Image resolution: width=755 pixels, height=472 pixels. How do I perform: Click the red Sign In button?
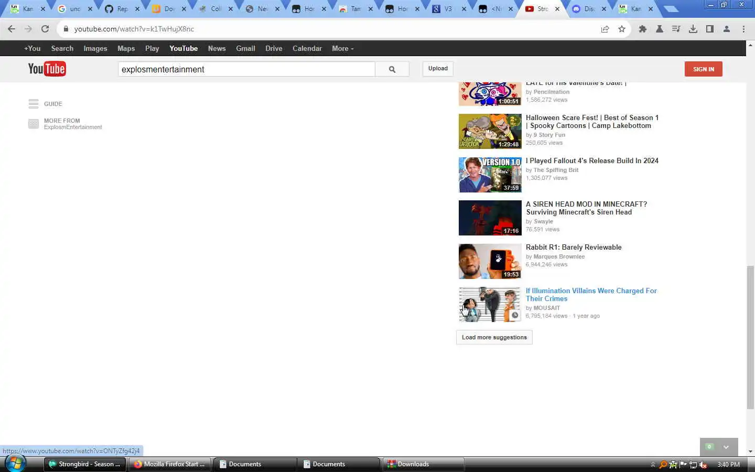(x=703, y=69)
